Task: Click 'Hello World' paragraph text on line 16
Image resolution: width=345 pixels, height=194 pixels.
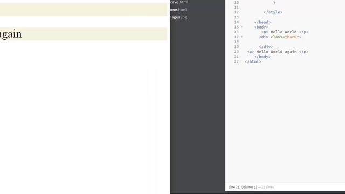Action: point(284,32)
